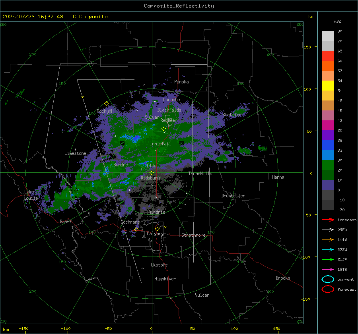Click the yellow diamond marker above Calgary label
This screenshot has height=334, width=358.
[157, 229]
